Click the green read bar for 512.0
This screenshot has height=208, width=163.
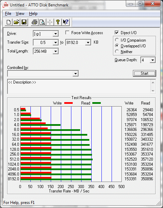tap(56, 160)
